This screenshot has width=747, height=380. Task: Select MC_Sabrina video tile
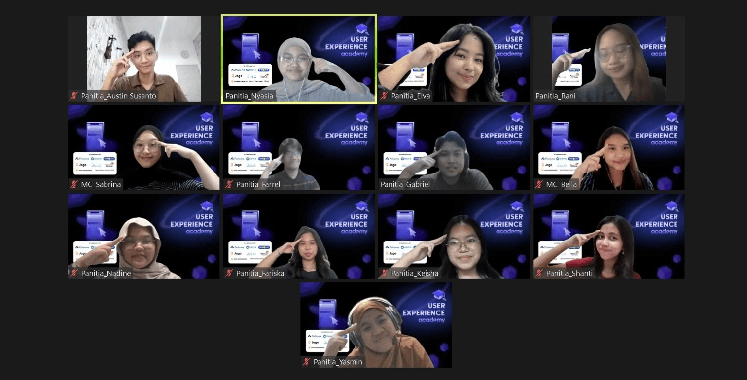143,147
